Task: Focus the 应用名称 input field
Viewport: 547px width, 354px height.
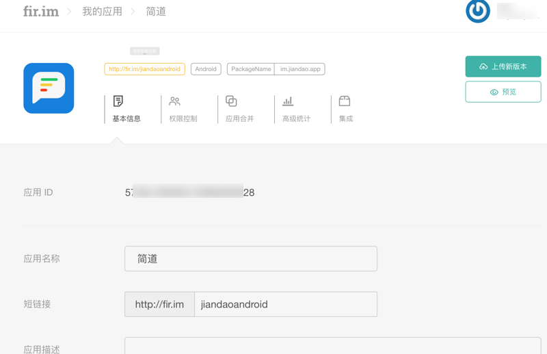Action: (250, 259)
